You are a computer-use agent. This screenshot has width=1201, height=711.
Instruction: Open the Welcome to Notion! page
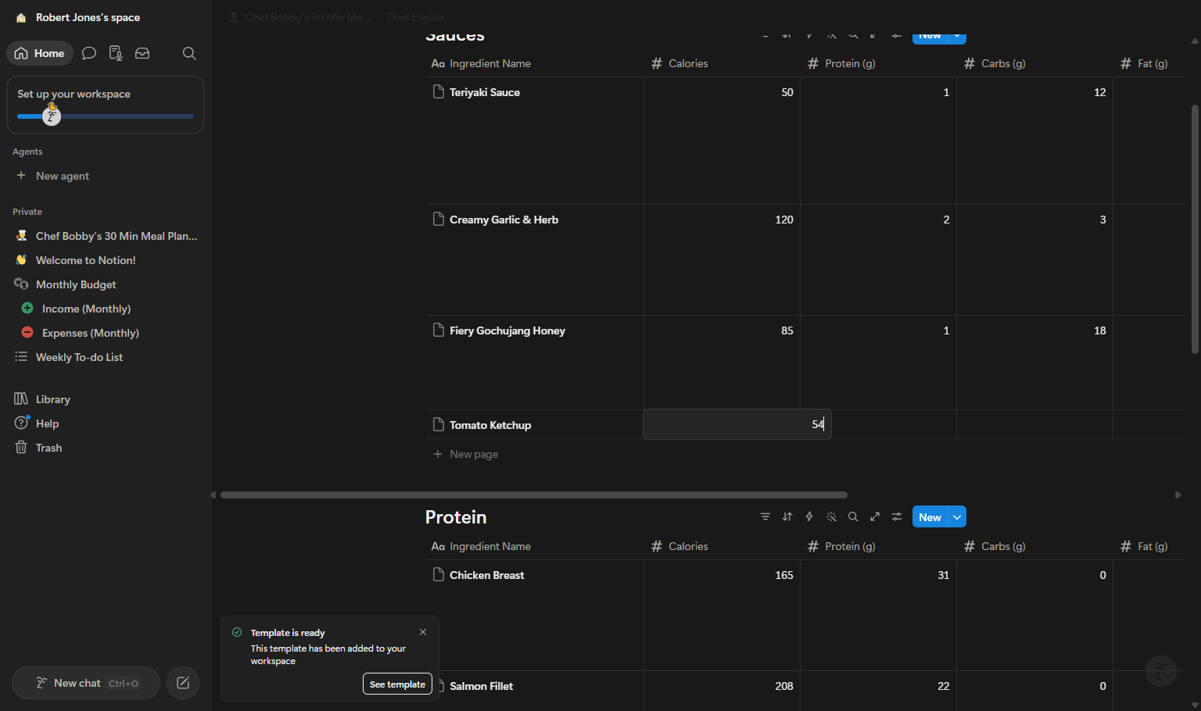(x=105, y=260)
